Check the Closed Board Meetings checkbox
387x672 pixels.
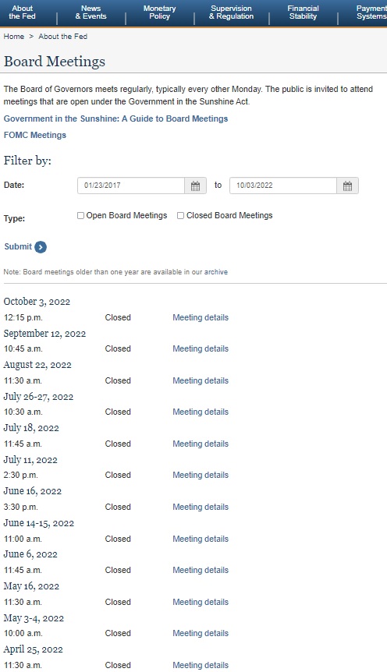coord(181,216)
